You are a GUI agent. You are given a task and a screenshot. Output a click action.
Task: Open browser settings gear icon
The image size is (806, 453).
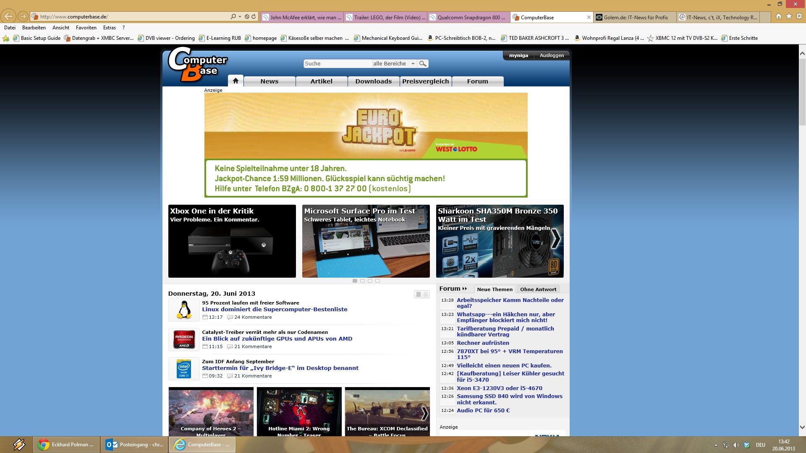coord(799,16)
